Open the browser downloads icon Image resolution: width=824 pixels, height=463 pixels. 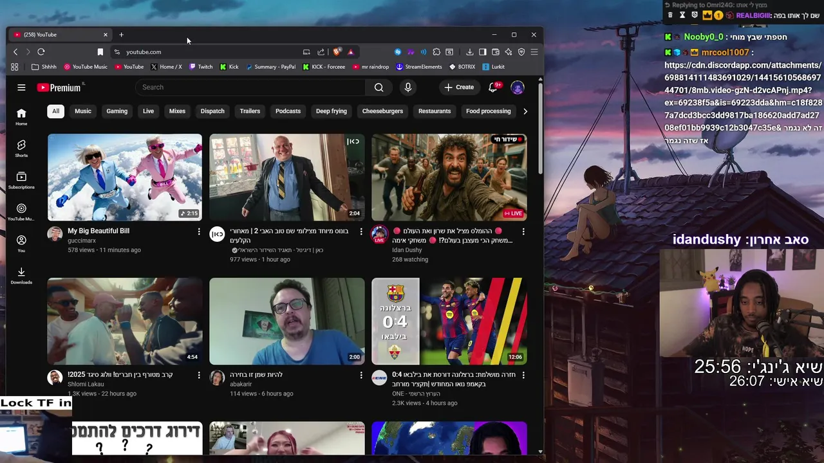pos(470,51)
